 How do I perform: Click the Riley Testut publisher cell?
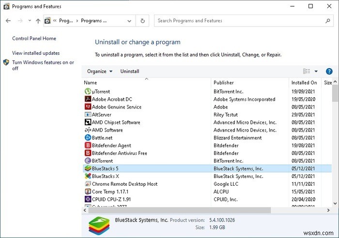coord(226,115)
